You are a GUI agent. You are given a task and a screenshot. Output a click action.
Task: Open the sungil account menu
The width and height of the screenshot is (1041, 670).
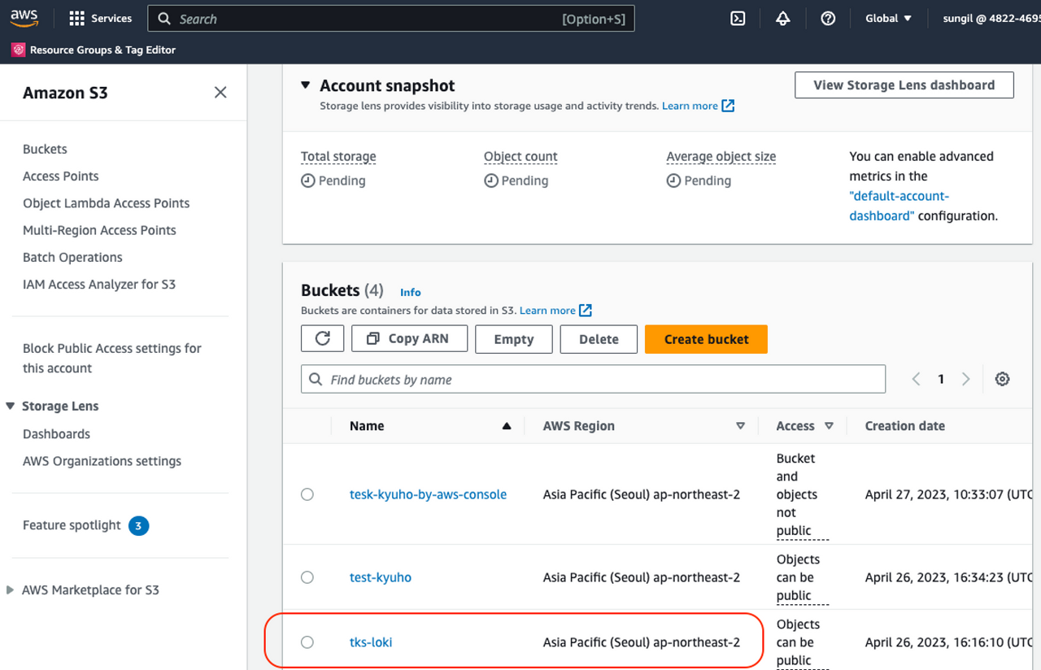991,19
